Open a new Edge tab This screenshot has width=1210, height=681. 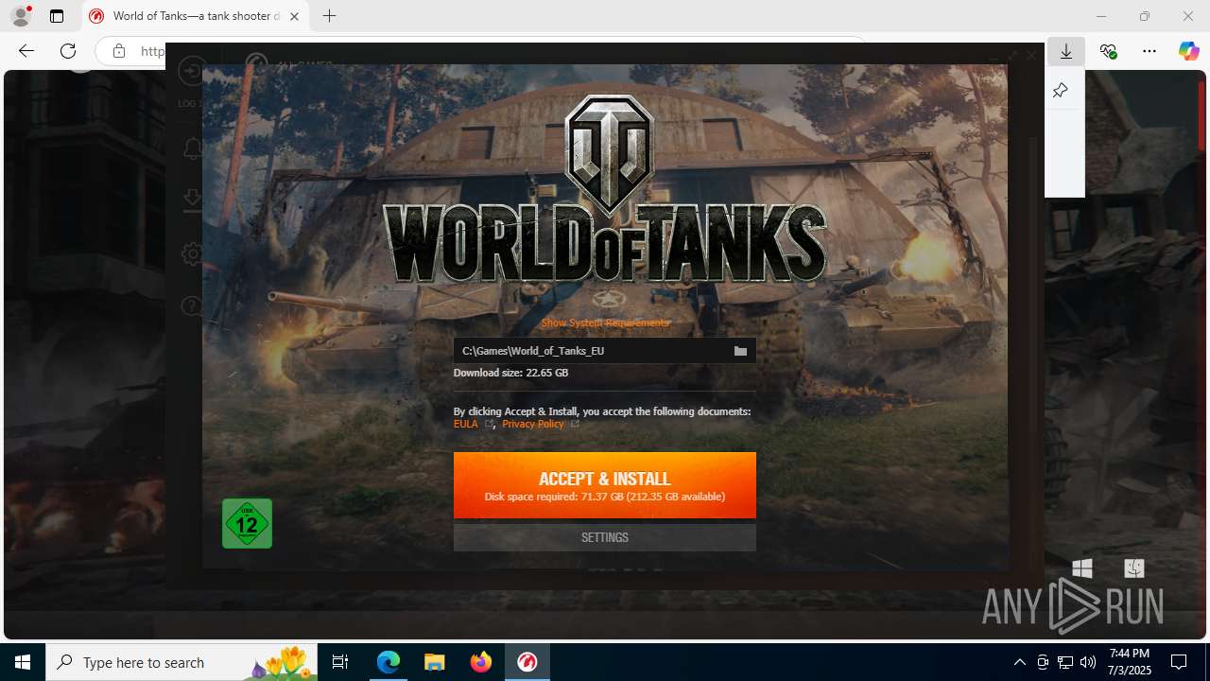(329, 16)
